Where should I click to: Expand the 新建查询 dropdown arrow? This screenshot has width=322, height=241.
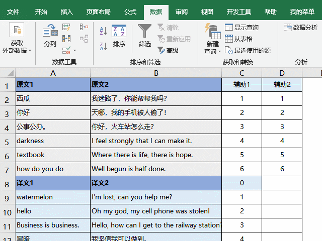pyautogui.click(x=219, y=51)
